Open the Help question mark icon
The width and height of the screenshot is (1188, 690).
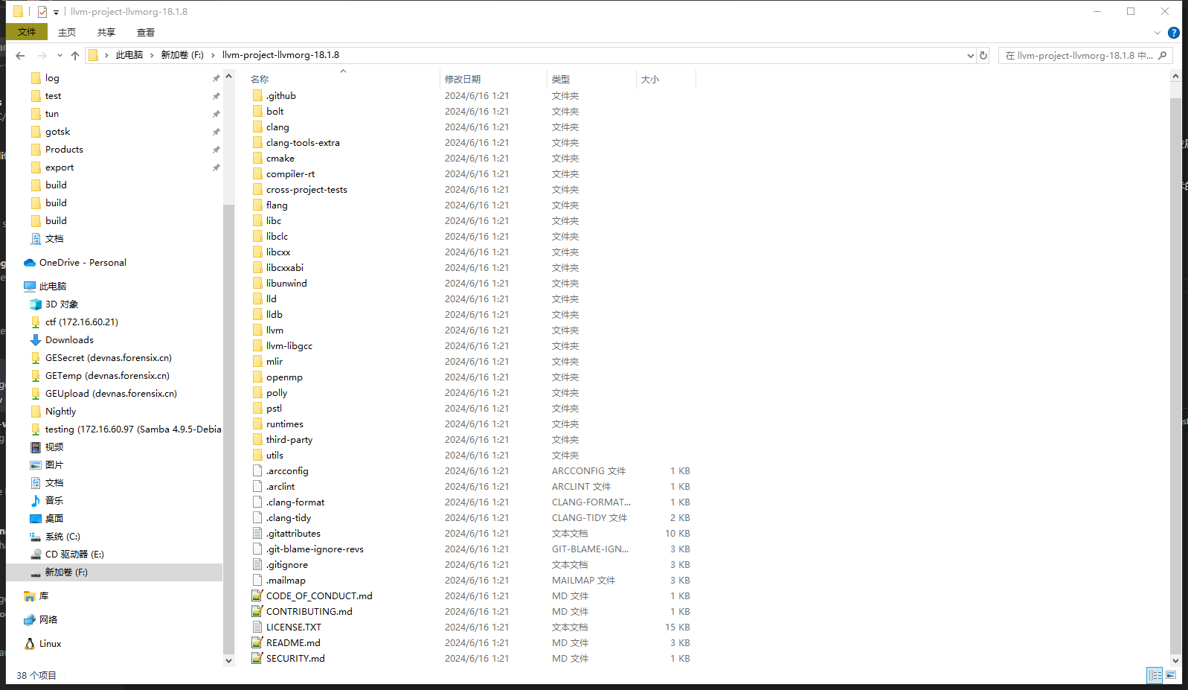click(1174, 33)
